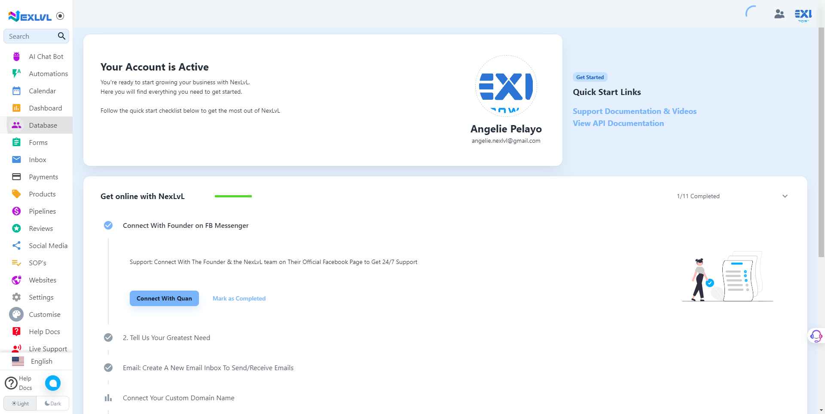The width and height of the screenshot is (825, 414).
Task: Click the SOP's checklist icon
Action: [x=16, y=263]
